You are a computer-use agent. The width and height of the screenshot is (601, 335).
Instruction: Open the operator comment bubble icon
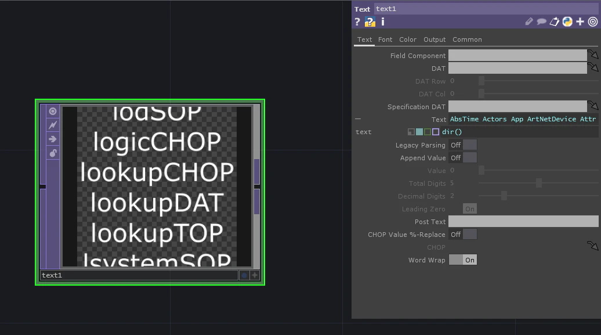click(542, 22)
